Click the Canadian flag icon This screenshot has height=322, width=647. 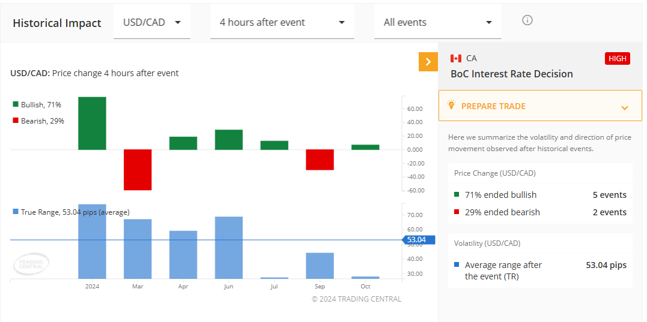point(456,59)
